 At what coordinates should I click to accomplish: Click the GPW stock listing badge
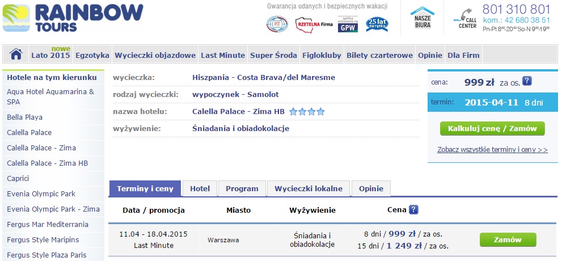pos(348,24)
